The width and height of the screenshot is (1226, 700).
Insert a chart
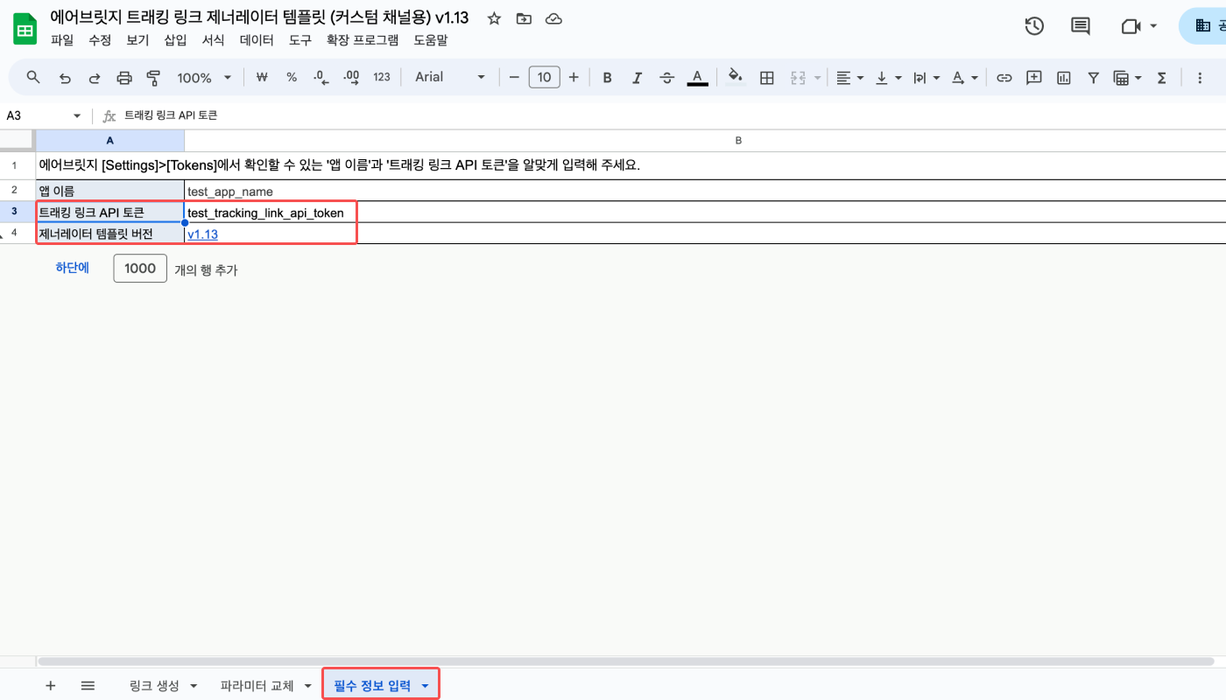coord(1064,77)
